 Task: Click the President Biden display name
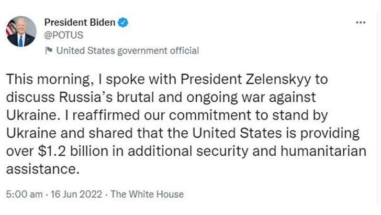pos(81,23)
